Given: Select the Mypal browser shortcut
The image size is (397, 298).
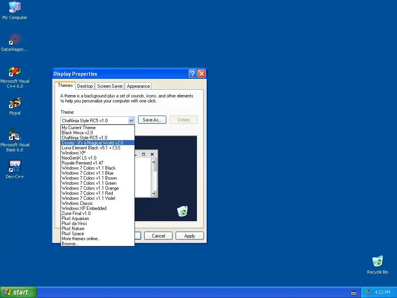Looking at the screenshot, I should coord(15,106).
